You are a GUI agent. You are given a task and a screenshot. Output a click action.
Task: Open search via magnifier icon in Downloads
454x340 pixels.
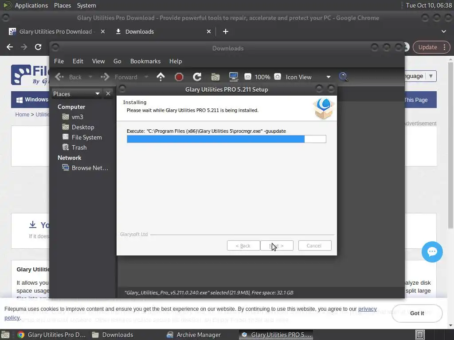343,77
